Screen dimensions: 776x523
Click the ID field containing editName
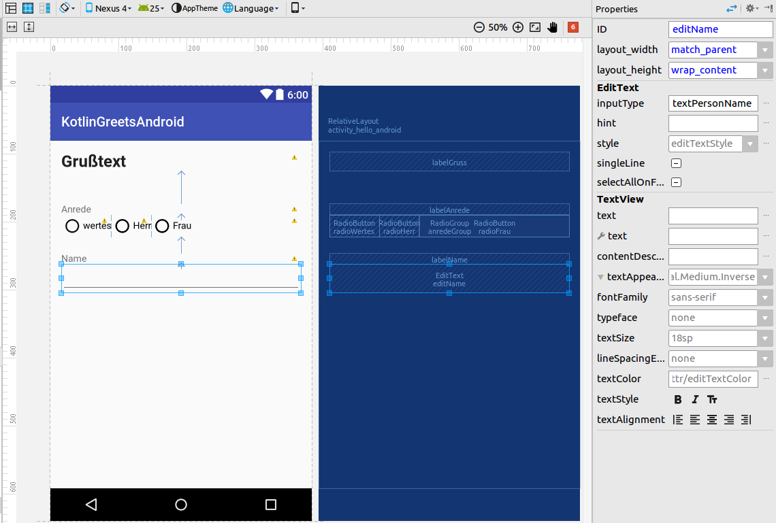(720, 29)
